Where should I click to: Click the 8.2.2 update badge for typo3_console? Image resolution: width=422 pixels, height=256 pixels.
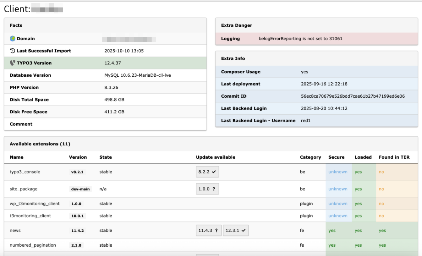(x=207, y=172)
